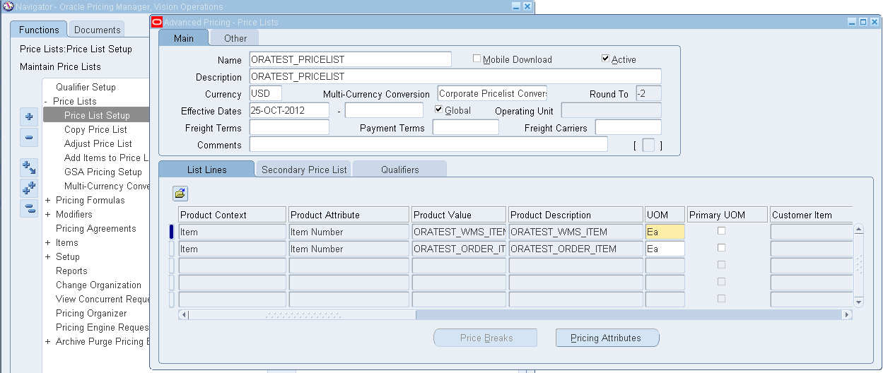Click the Collapse (minus) icon in Navigator
This screenshot has width=888, height=373.
point(29,138)
